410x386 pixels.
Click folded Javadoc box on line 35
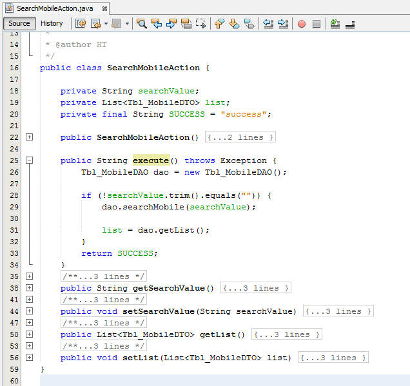coord(104,276)
